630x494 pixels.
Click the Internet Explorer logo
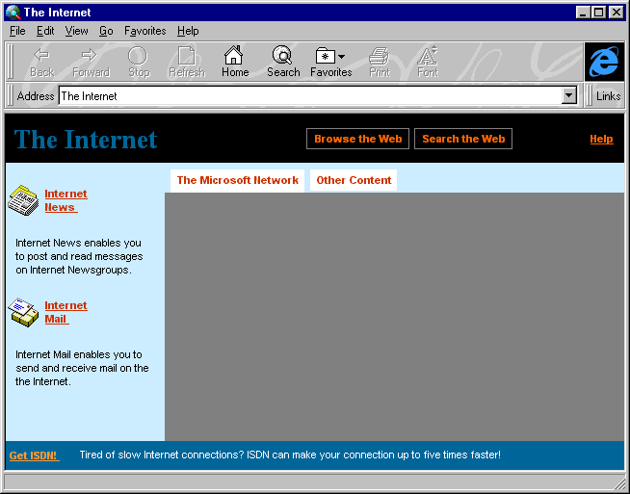tap(604, 62)
